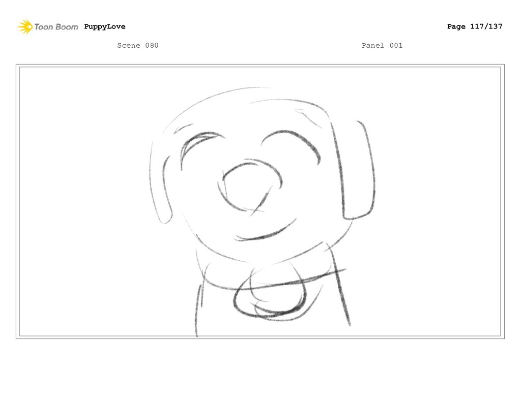Click the Panel 001 label

click(382, 45)
